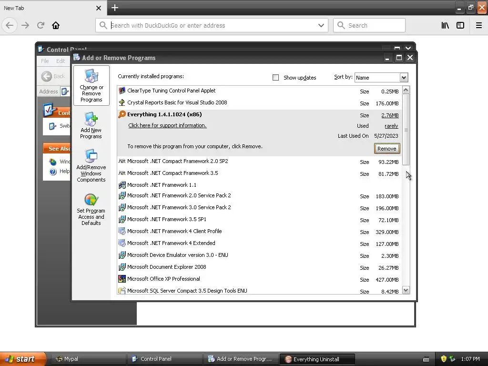Switch to Control Panel taskbar button

(164, 359)
